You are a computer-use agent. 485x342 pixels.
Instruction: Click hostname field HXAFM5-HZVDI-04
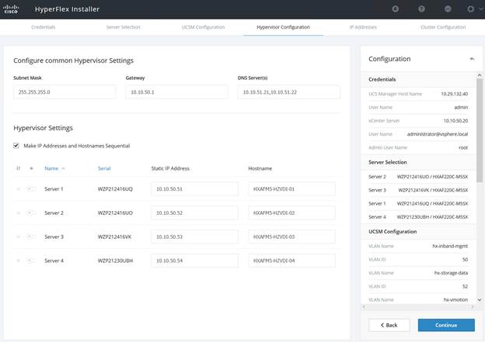coord(291,261)
